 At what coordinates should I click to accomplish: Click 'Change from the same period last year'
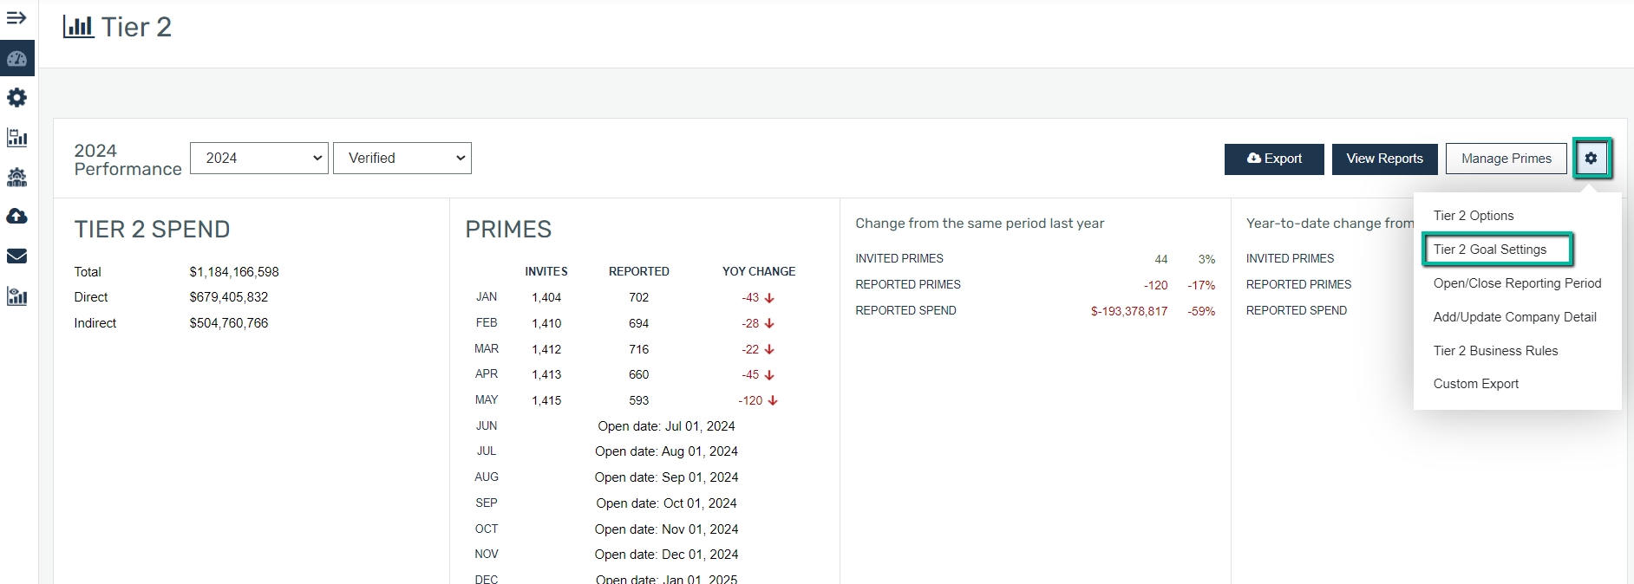[x=980, y=224]
